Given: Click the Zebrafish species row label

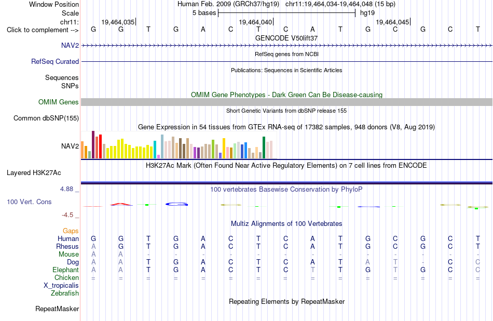Looking at the screenshot, I should pyautogui.click(x=65, y=293).
